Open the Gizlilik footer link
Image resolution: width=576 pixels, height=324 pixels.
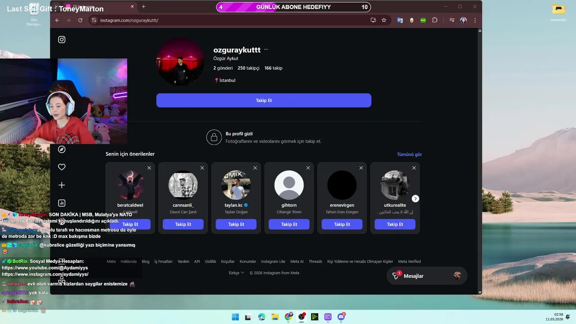click(x=211, y=261)
